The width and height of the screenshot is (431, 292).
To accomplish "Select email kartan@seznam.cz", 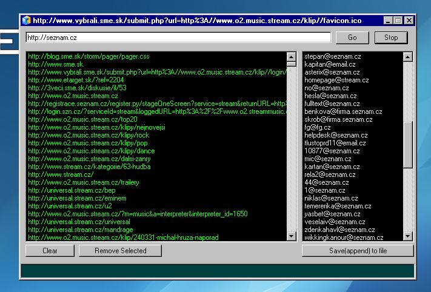I will tap(332, 167).
